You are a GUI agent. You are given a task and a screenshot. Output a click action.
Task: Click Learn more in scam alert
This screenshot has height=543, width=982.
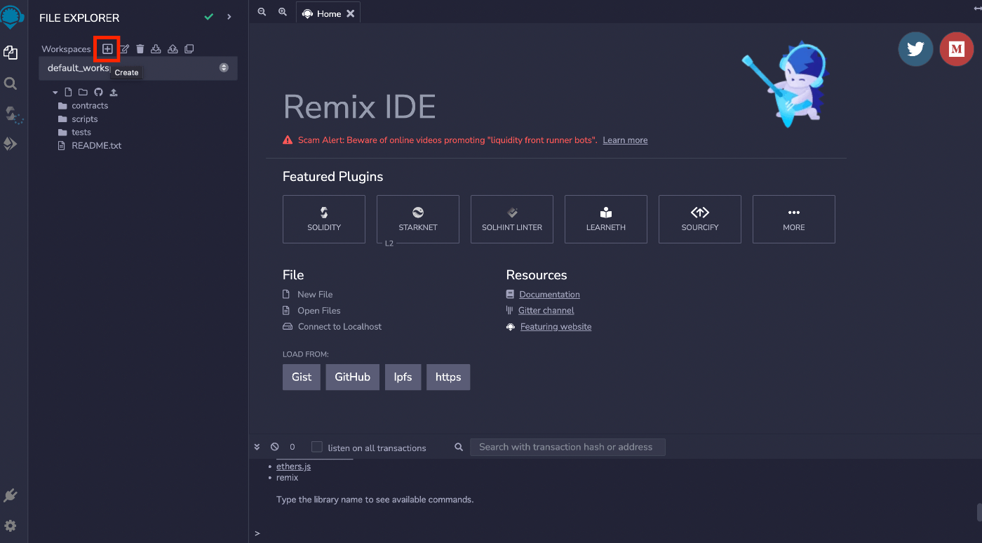tap(625, 140)
